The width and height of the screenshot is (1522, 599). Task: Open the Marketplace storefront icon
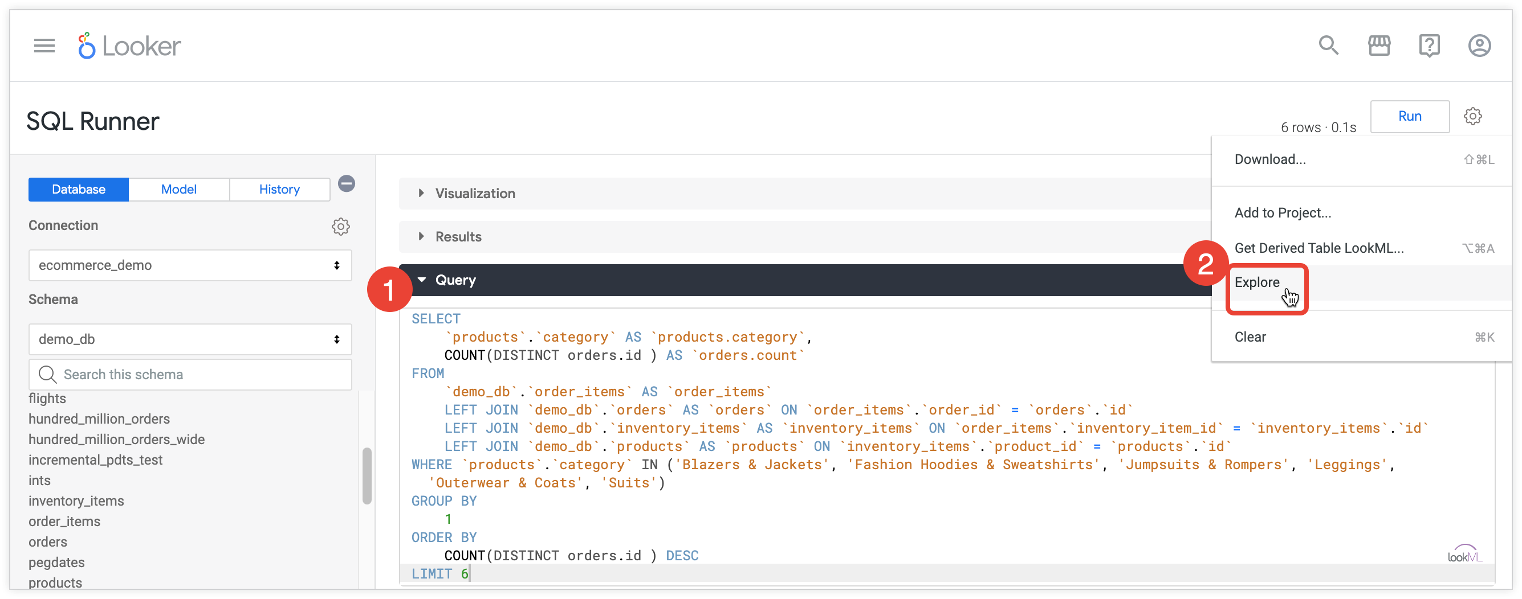point(1378,46)
